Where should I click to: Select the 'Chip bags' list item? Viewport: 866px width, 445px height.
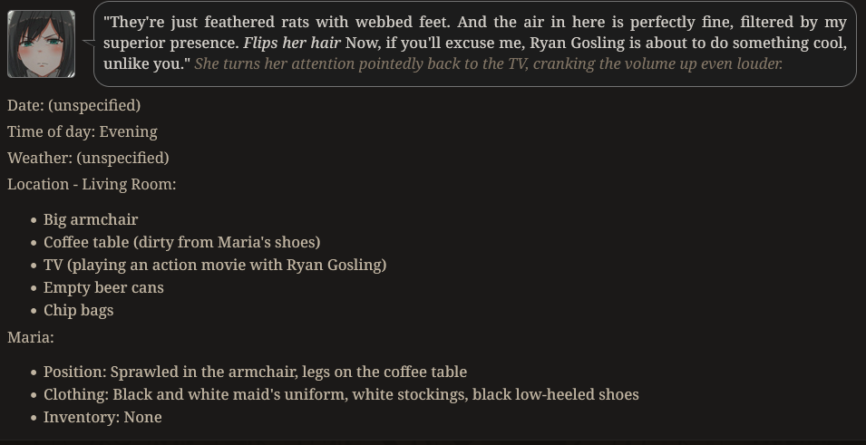click(78, 310)
